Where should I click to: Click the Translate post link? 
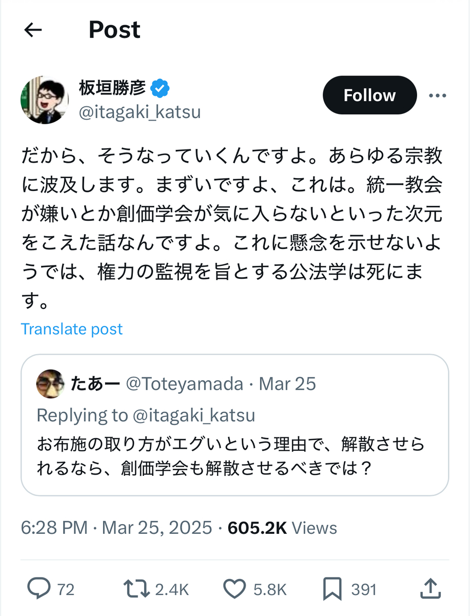72,329
